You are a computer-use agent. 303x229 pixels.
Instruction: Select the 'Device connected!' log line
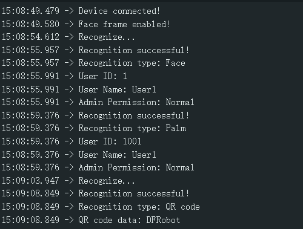tap(81, 11)
